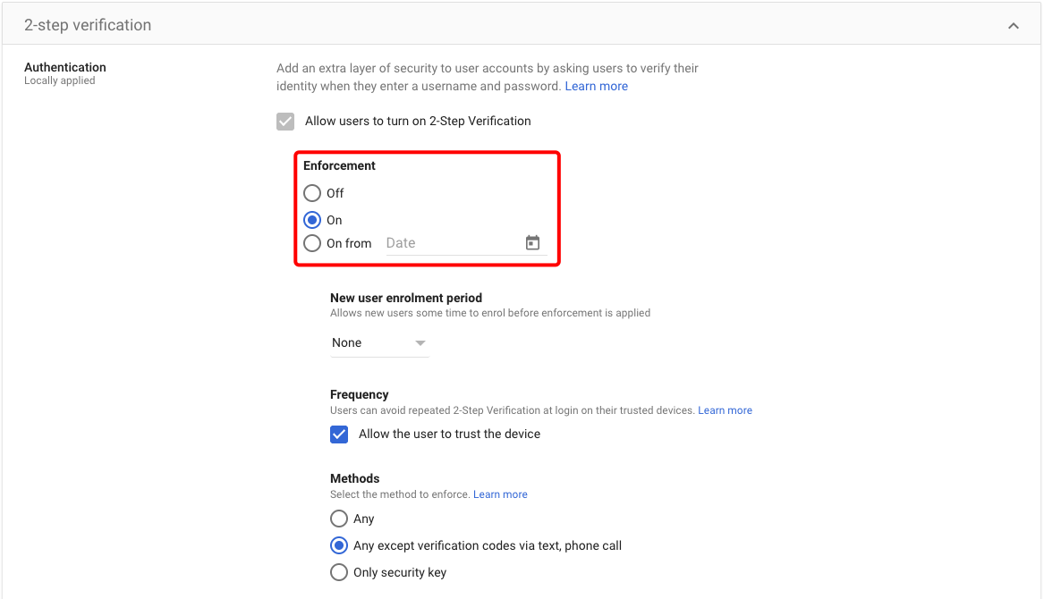Click the Authentication setting label
This screenshot has height=599, width=1044.
tap(65, 67)
